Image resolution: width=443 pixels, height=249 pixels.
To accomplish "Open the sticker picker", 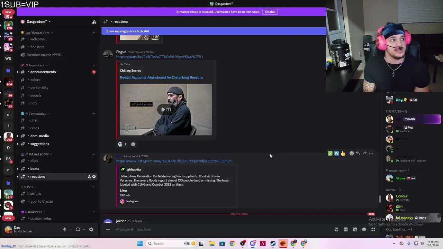I will tap(355, 229).
